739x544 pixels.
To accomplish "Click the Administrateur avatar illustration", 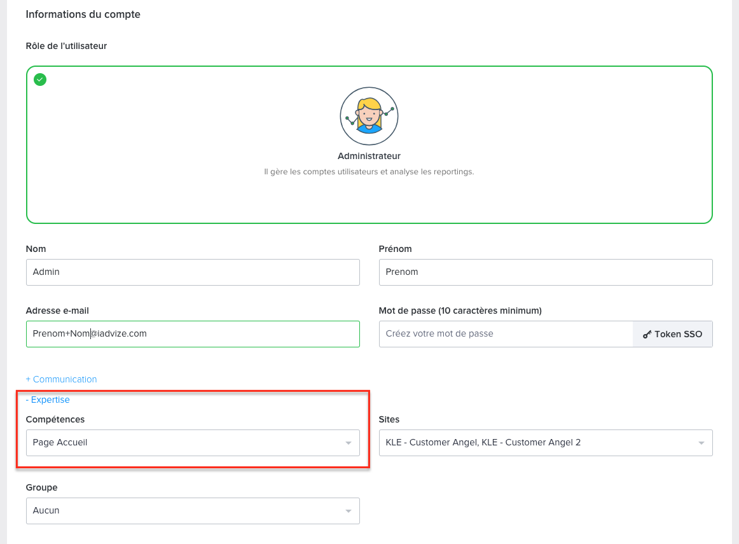I will point(369,116).
